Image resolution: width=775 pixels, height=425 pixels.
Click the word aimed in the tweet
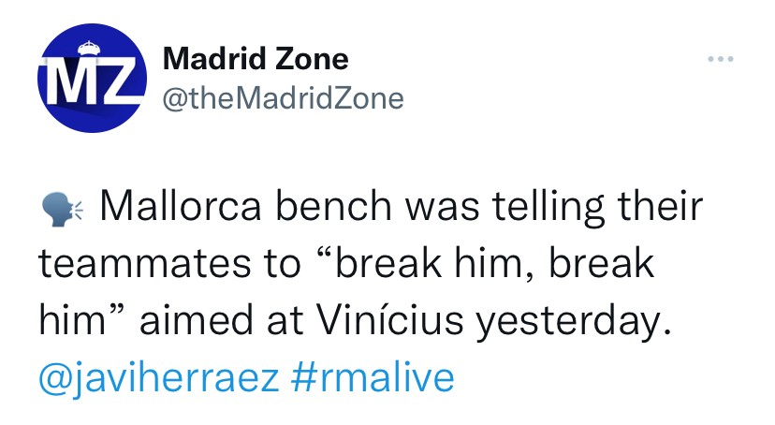[197, 320]
